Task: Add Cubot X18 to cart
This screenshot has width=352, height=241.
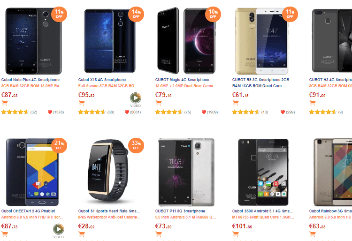Action: pyautogui.click(x=82, y=103)
